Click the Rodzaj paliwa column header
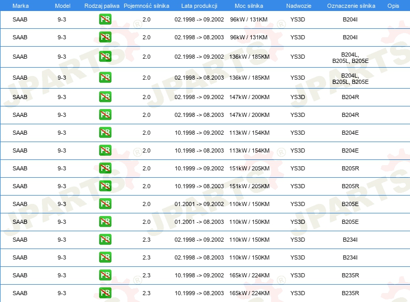The image size is (410, 302). pyautogui.click(x=102, y=6)
